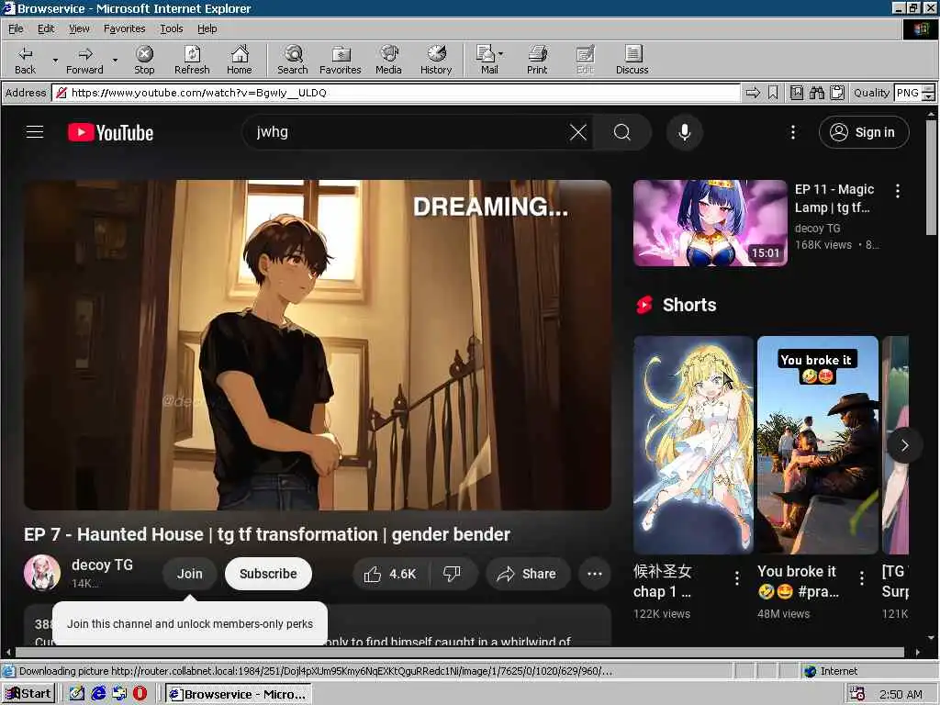Open the Search toolbar button
Screen dimensions: 940x705
click(293, 60)
